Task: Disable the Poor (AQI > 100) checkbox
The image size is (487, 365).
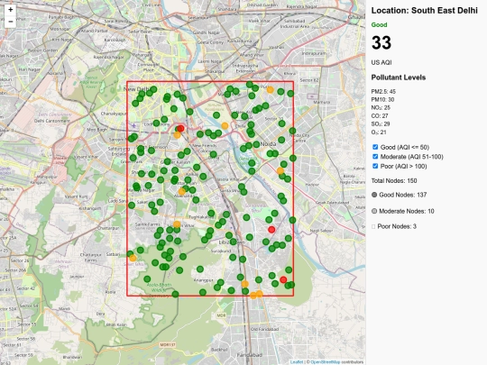Action: pyautogui.click(x=375, y=166)
